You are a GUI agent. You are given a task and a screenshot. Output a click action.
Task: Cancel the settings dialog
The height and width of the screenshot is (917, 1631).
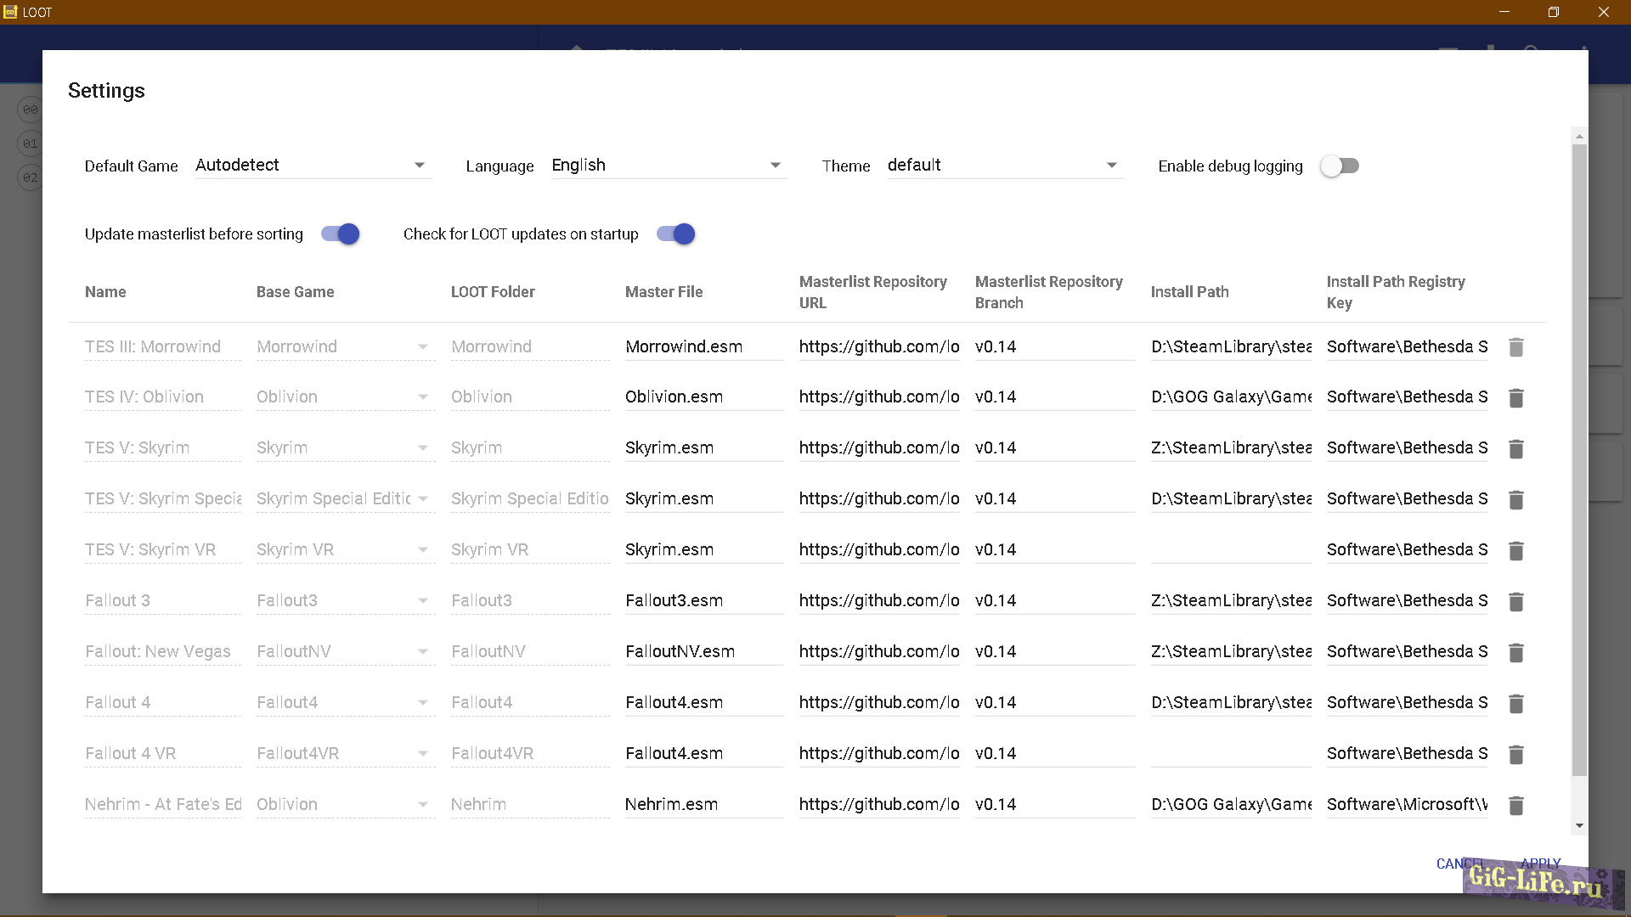coord(1458,863)
